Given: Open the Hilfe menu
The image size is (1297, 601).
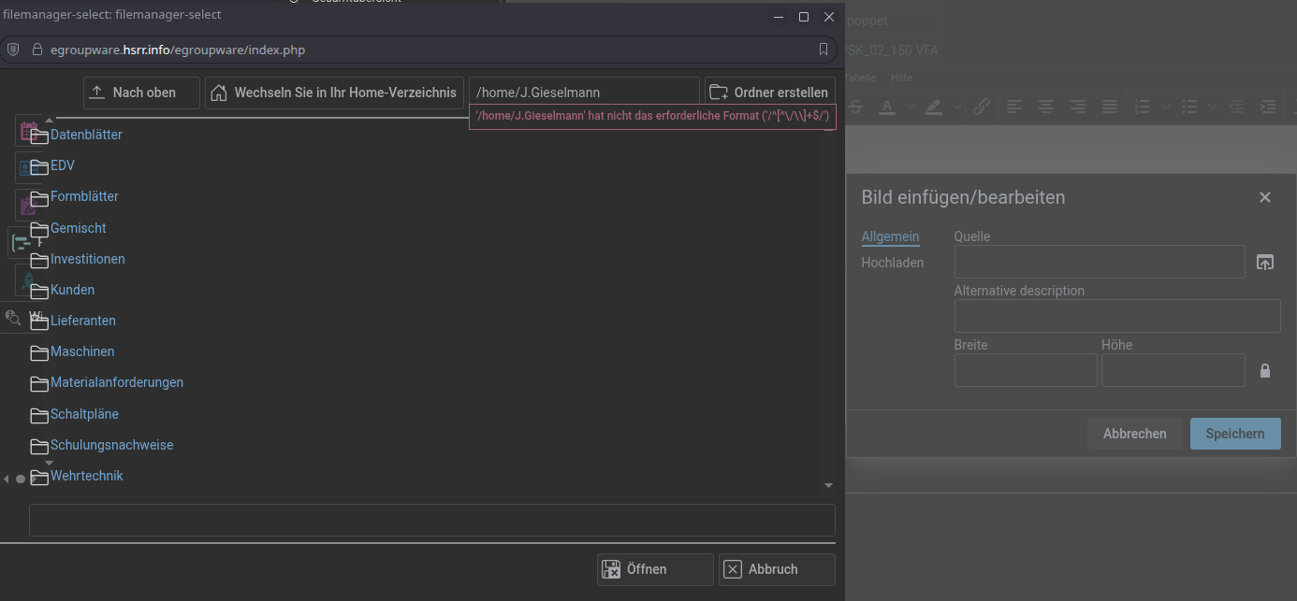Looking at the screenshot, I should 901,78.
